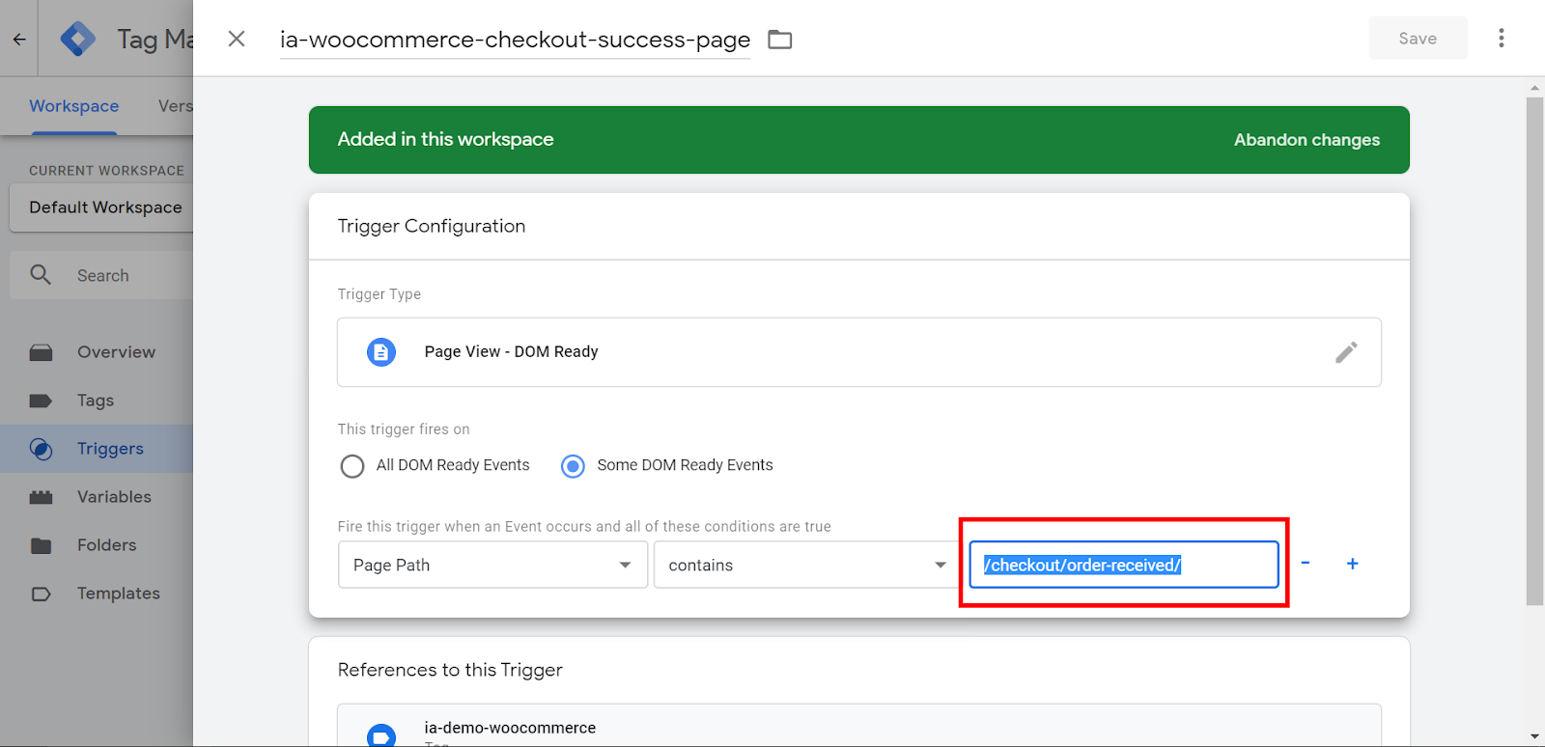Click the condition value input field
The image size is (1545, 747).
(x=1123, y=565)
